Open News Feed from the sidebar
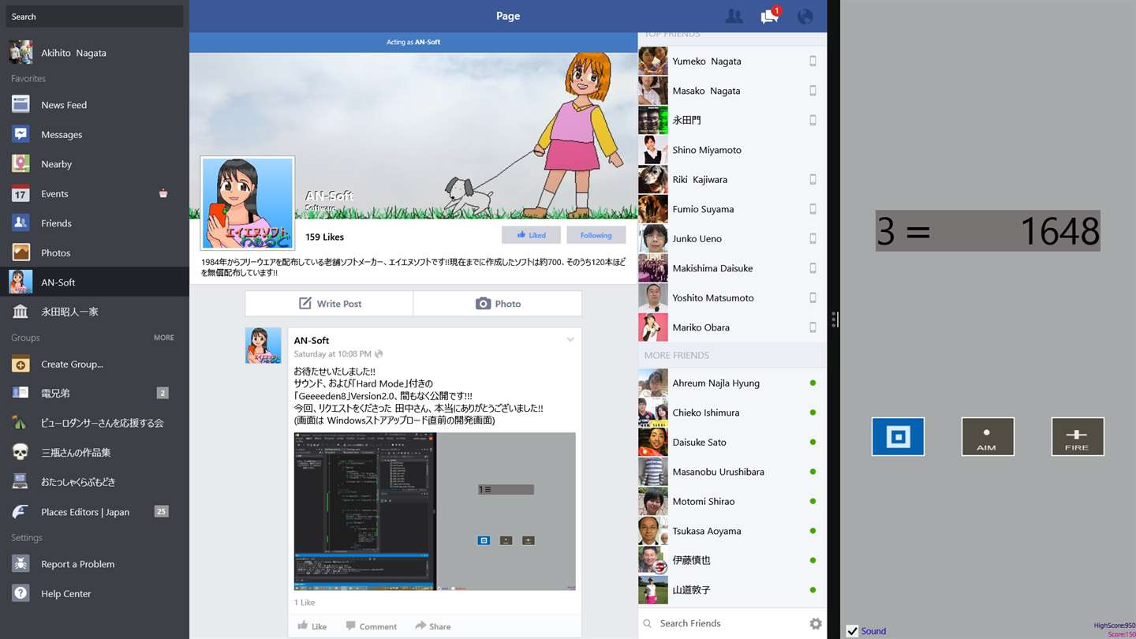Screen dimensions: 1136x639 pos(95,105)
